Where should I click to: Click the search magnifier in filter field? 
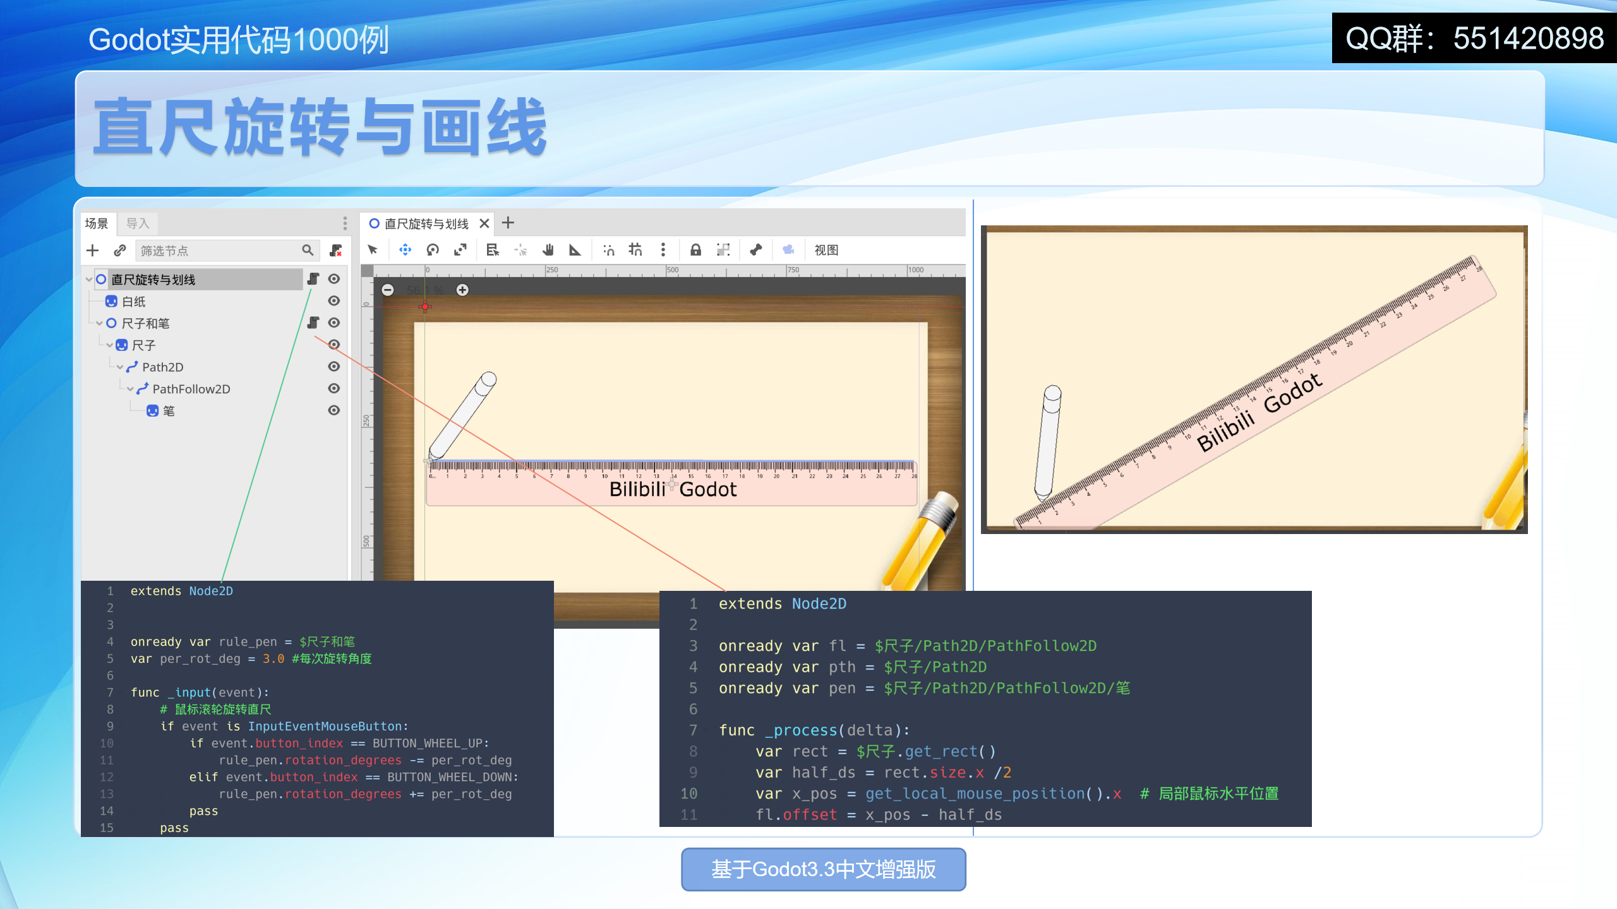pyautogui.click(x=308, y=251)
